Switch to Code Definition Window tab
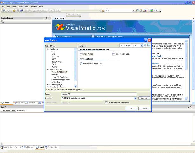Image resolution: width=195 pixels, height=153 pixels. click(x=11, y=147)
